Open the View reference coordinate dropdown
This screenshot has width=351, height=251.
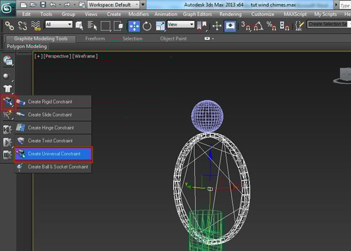click(x=181, y=25)
